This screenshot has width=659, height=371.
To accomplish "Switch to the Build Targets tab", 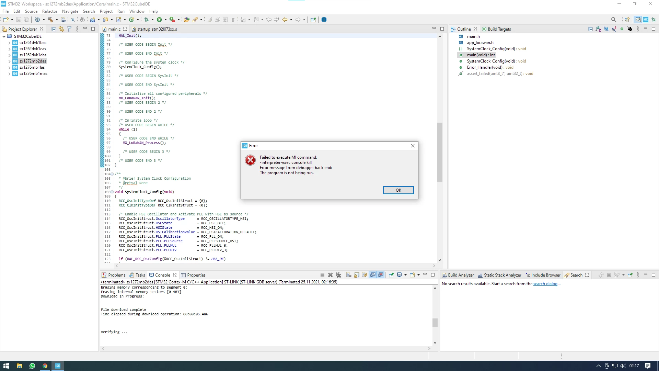I will (x=496, y=29).
